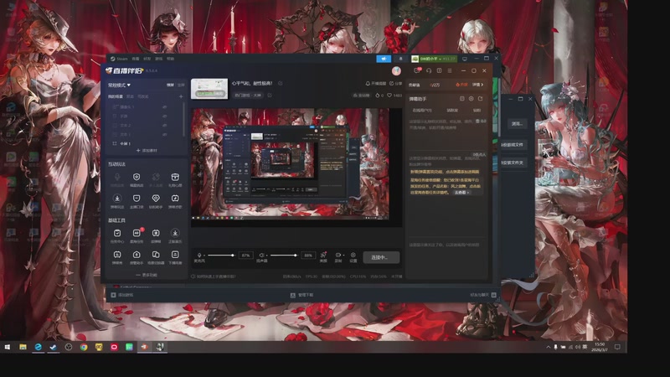The image size is (670, 377).
Task: Adjust the speaker volume slider
Action: coord(284,256)
